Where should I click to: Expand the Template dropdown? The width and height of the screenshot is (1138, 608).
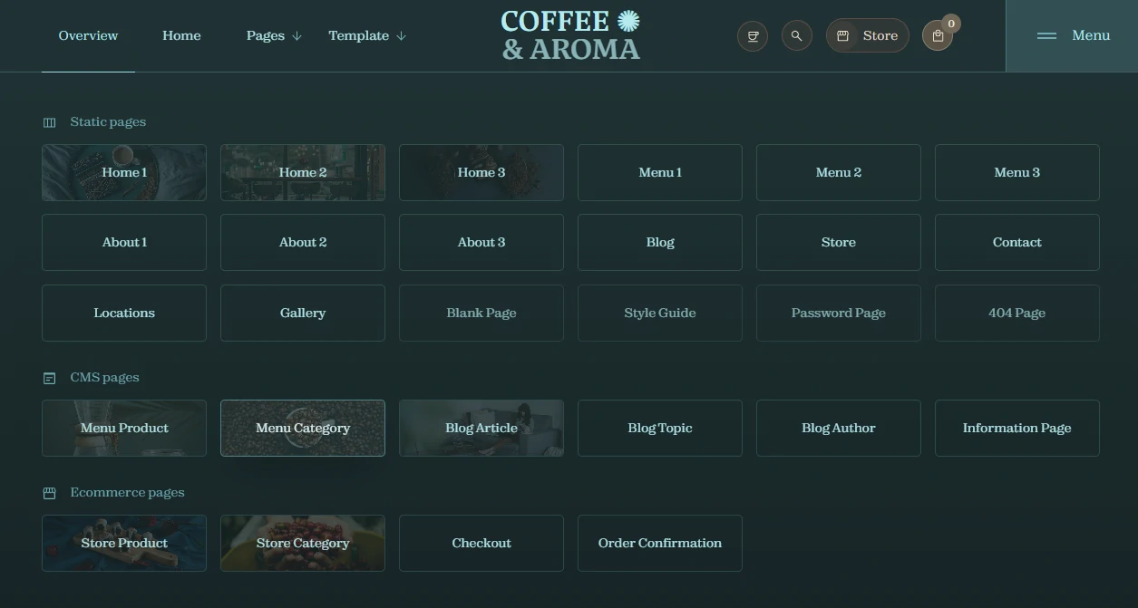[x=367, y=36]
